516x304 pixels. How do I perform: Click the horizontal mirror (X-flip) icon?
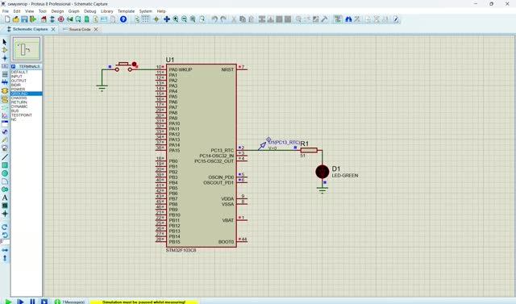tap(5, 250)
